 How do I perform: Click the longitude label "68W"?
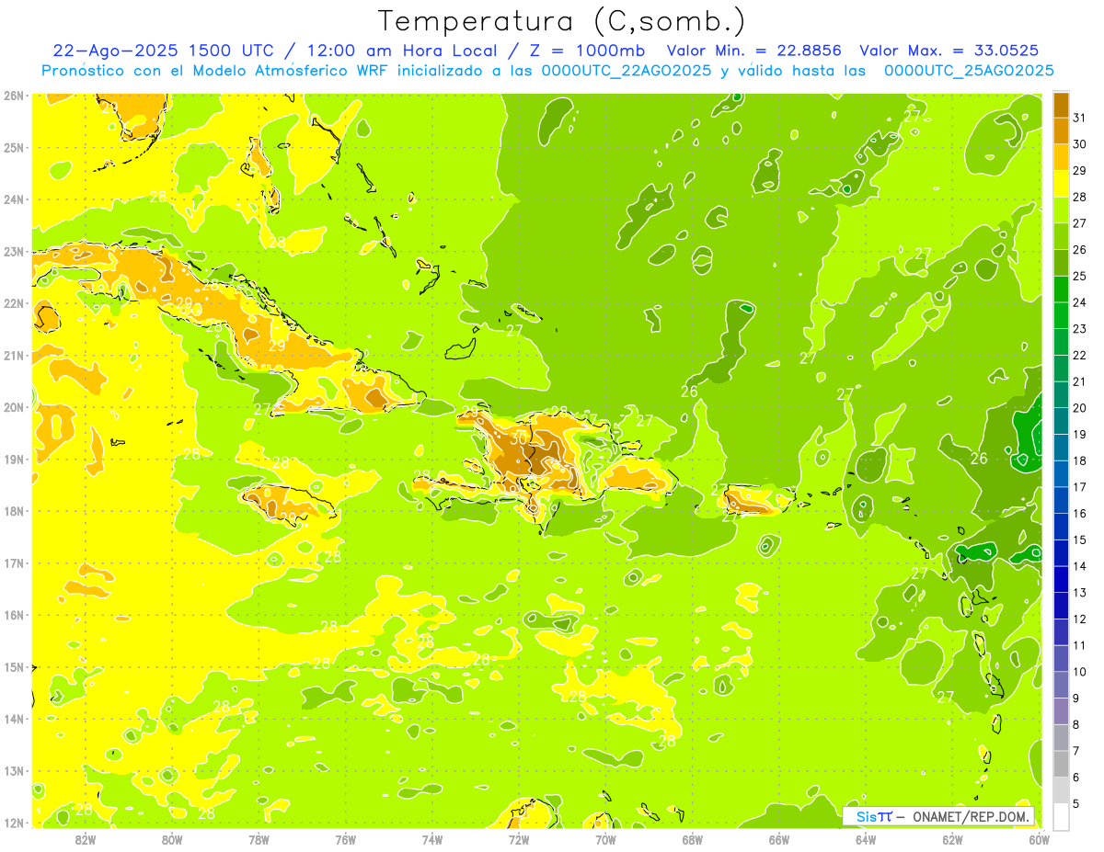(x=693, y=839)
